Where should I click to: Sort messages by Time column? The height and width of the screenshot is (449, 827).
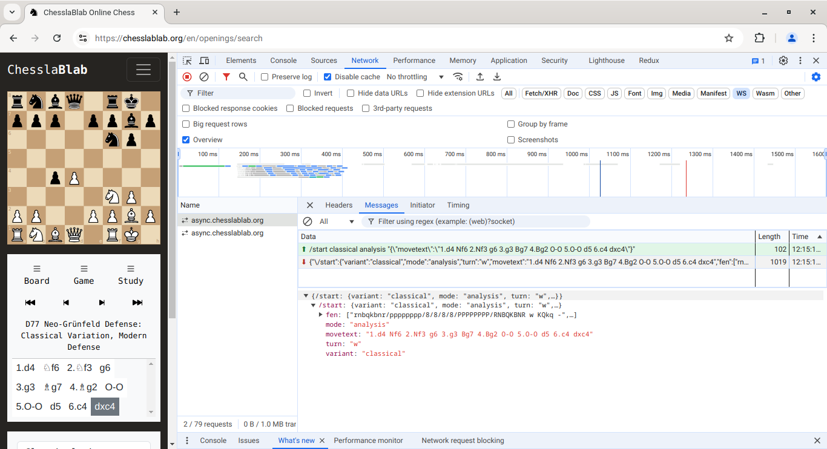(808, 237)
